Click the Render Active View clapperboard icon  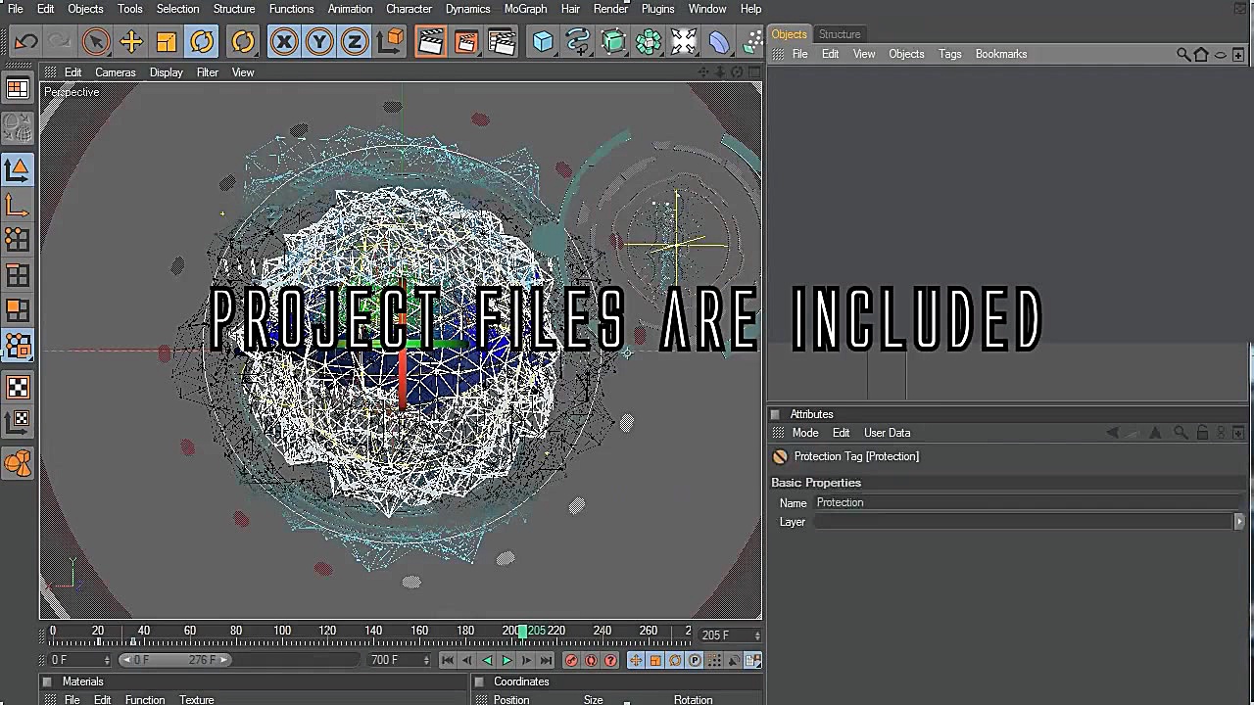(x=430, y=41)
